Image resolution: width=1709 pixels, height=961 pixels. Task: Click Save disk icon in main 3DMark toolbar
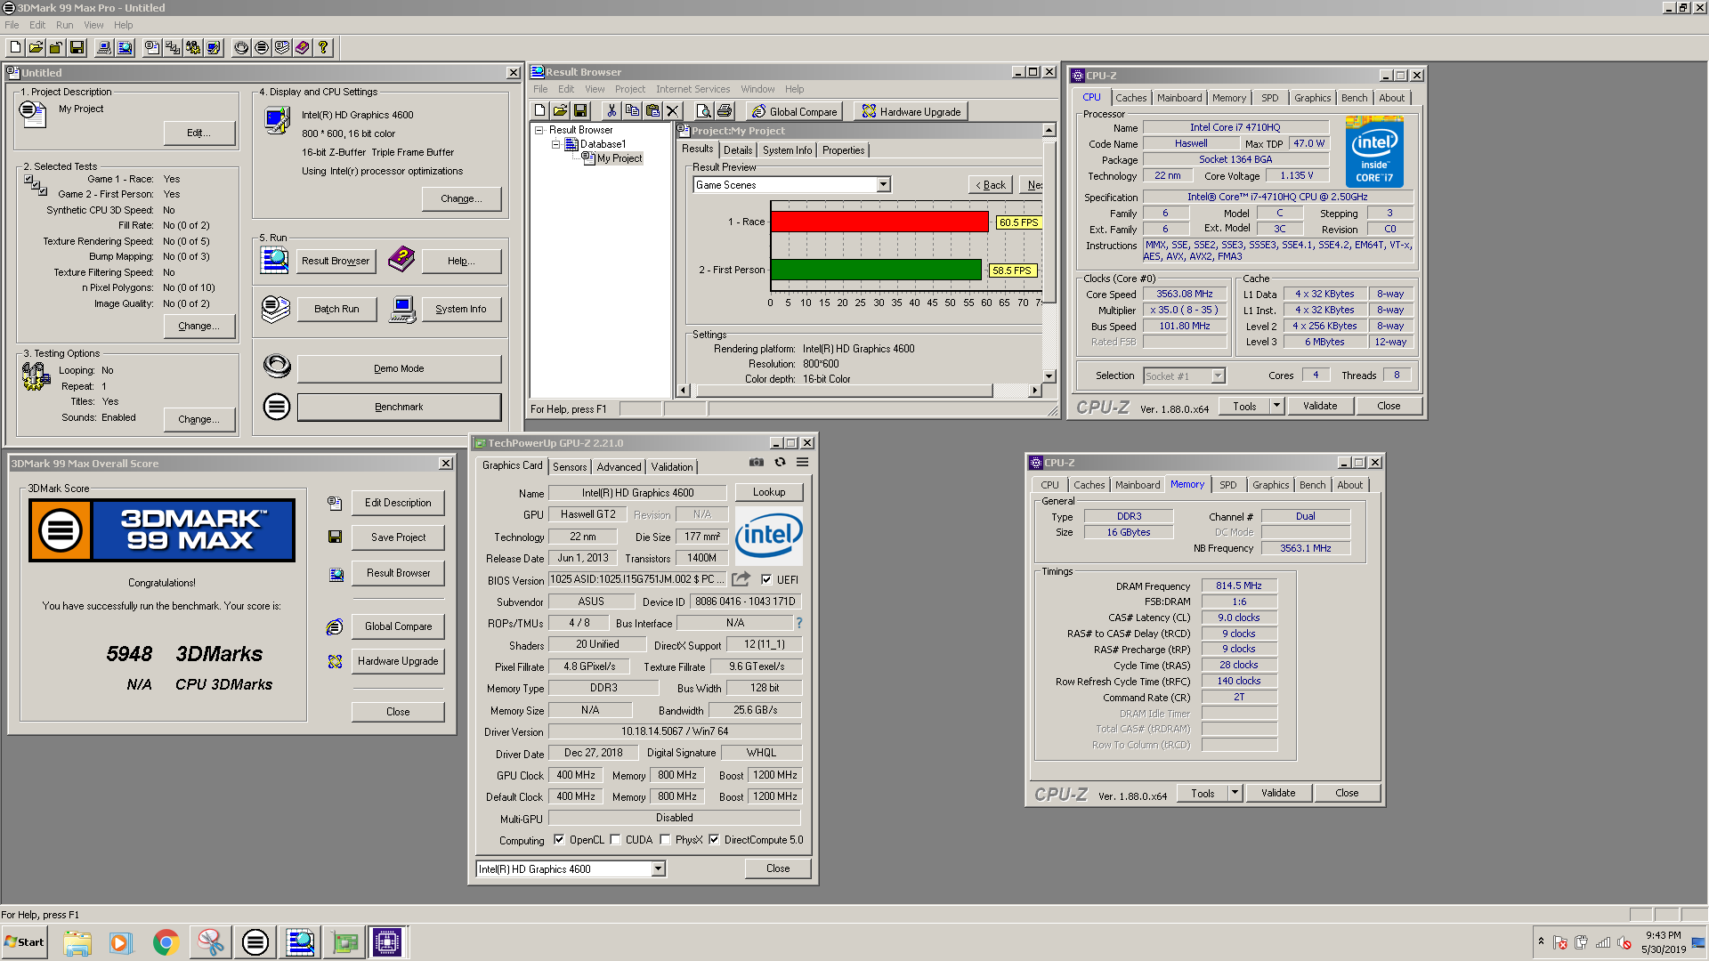(77, 47)
